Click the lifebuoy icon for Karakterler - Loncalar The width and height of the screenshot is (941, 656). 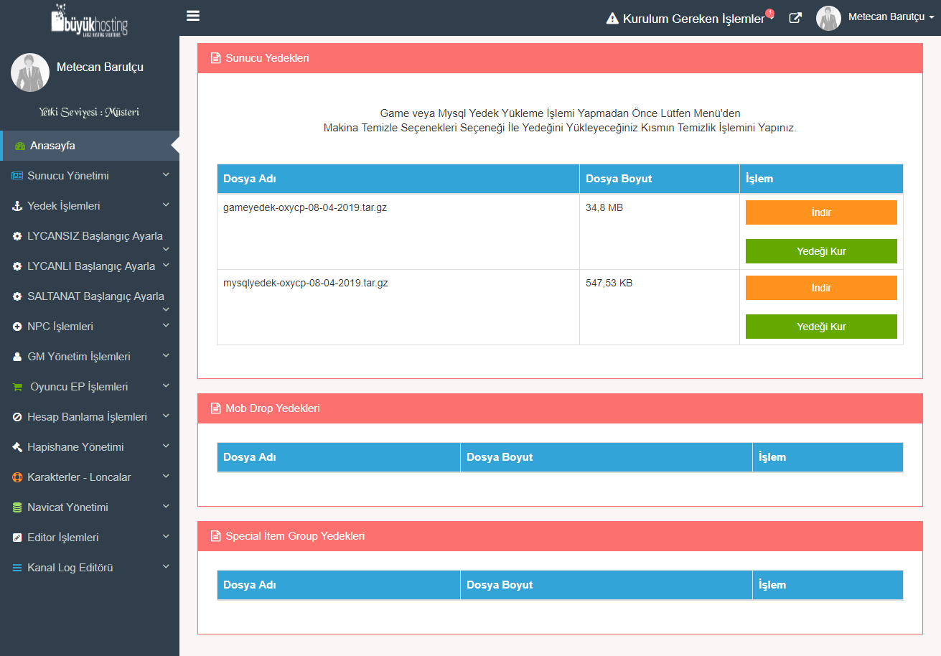pyautogui.click(x=17, y=477)
